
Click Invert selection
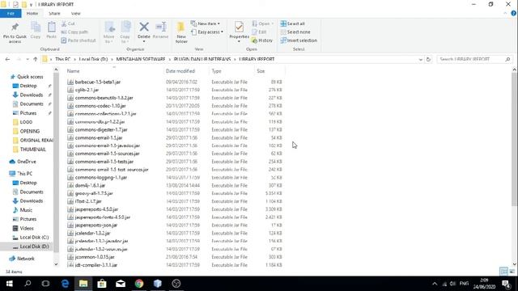(x=299, y=40)
